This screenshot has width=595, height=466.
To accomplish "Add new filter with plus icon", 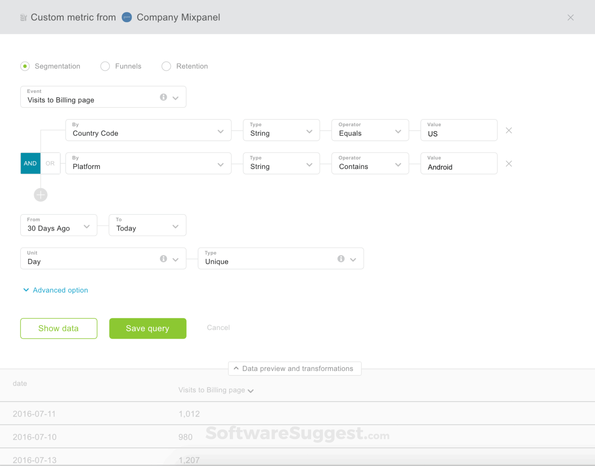I will pos(41,195).
